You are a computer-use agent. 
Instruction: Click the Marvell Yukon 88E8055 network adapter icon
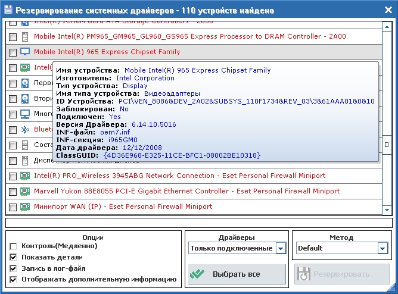[25, 191]
